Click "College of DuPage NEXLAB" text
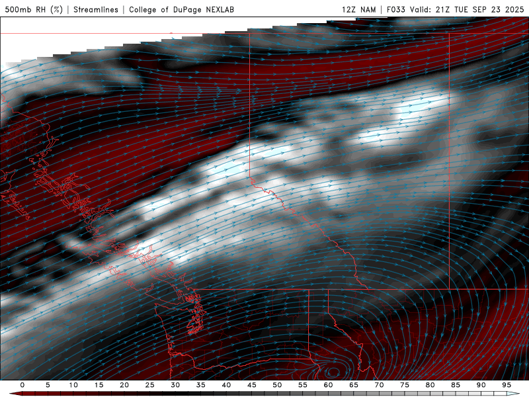This screenshot has height=397, width=529. pos(181,9)
